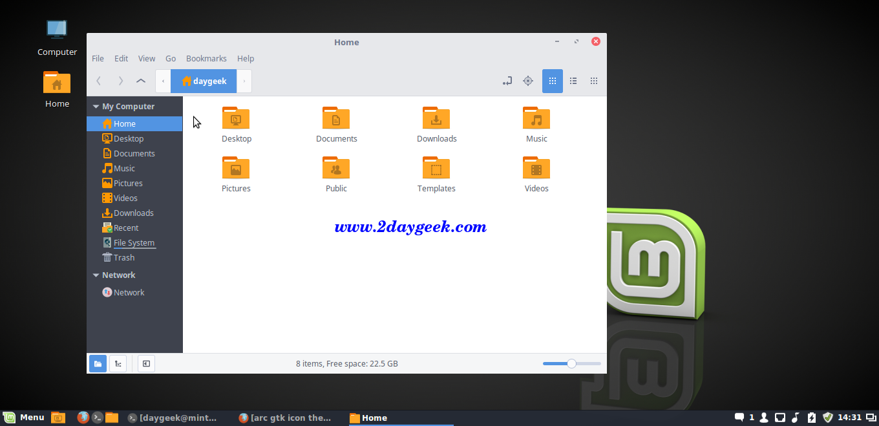Select Downloads in the sidebar
This screenshot has width=879, height=426.
pyautogui.click(x=134, y=213)
